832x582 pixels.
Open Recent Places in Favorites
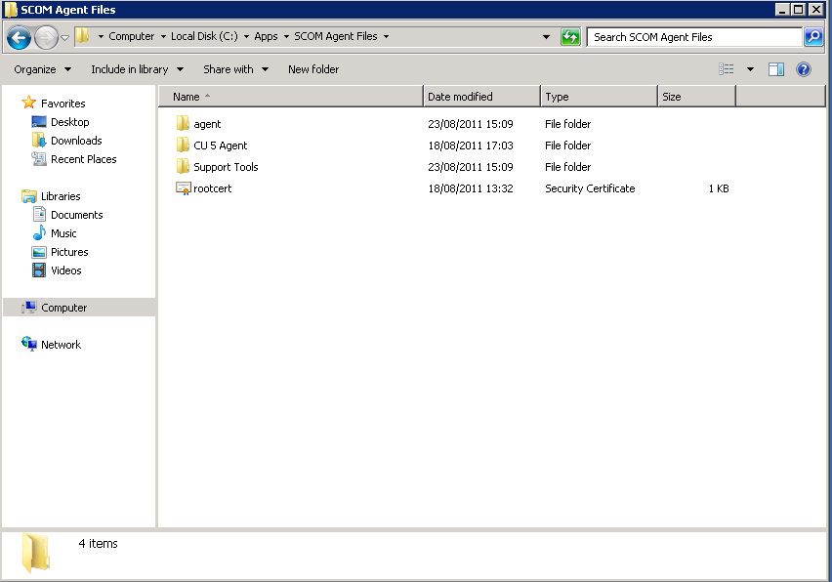[x=83, y=159]
